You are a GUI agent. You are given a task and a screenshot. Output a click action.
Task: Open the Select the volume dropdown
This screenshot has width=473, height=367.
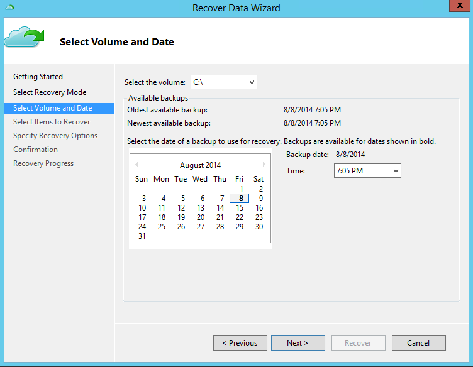[x=224, y=82]
